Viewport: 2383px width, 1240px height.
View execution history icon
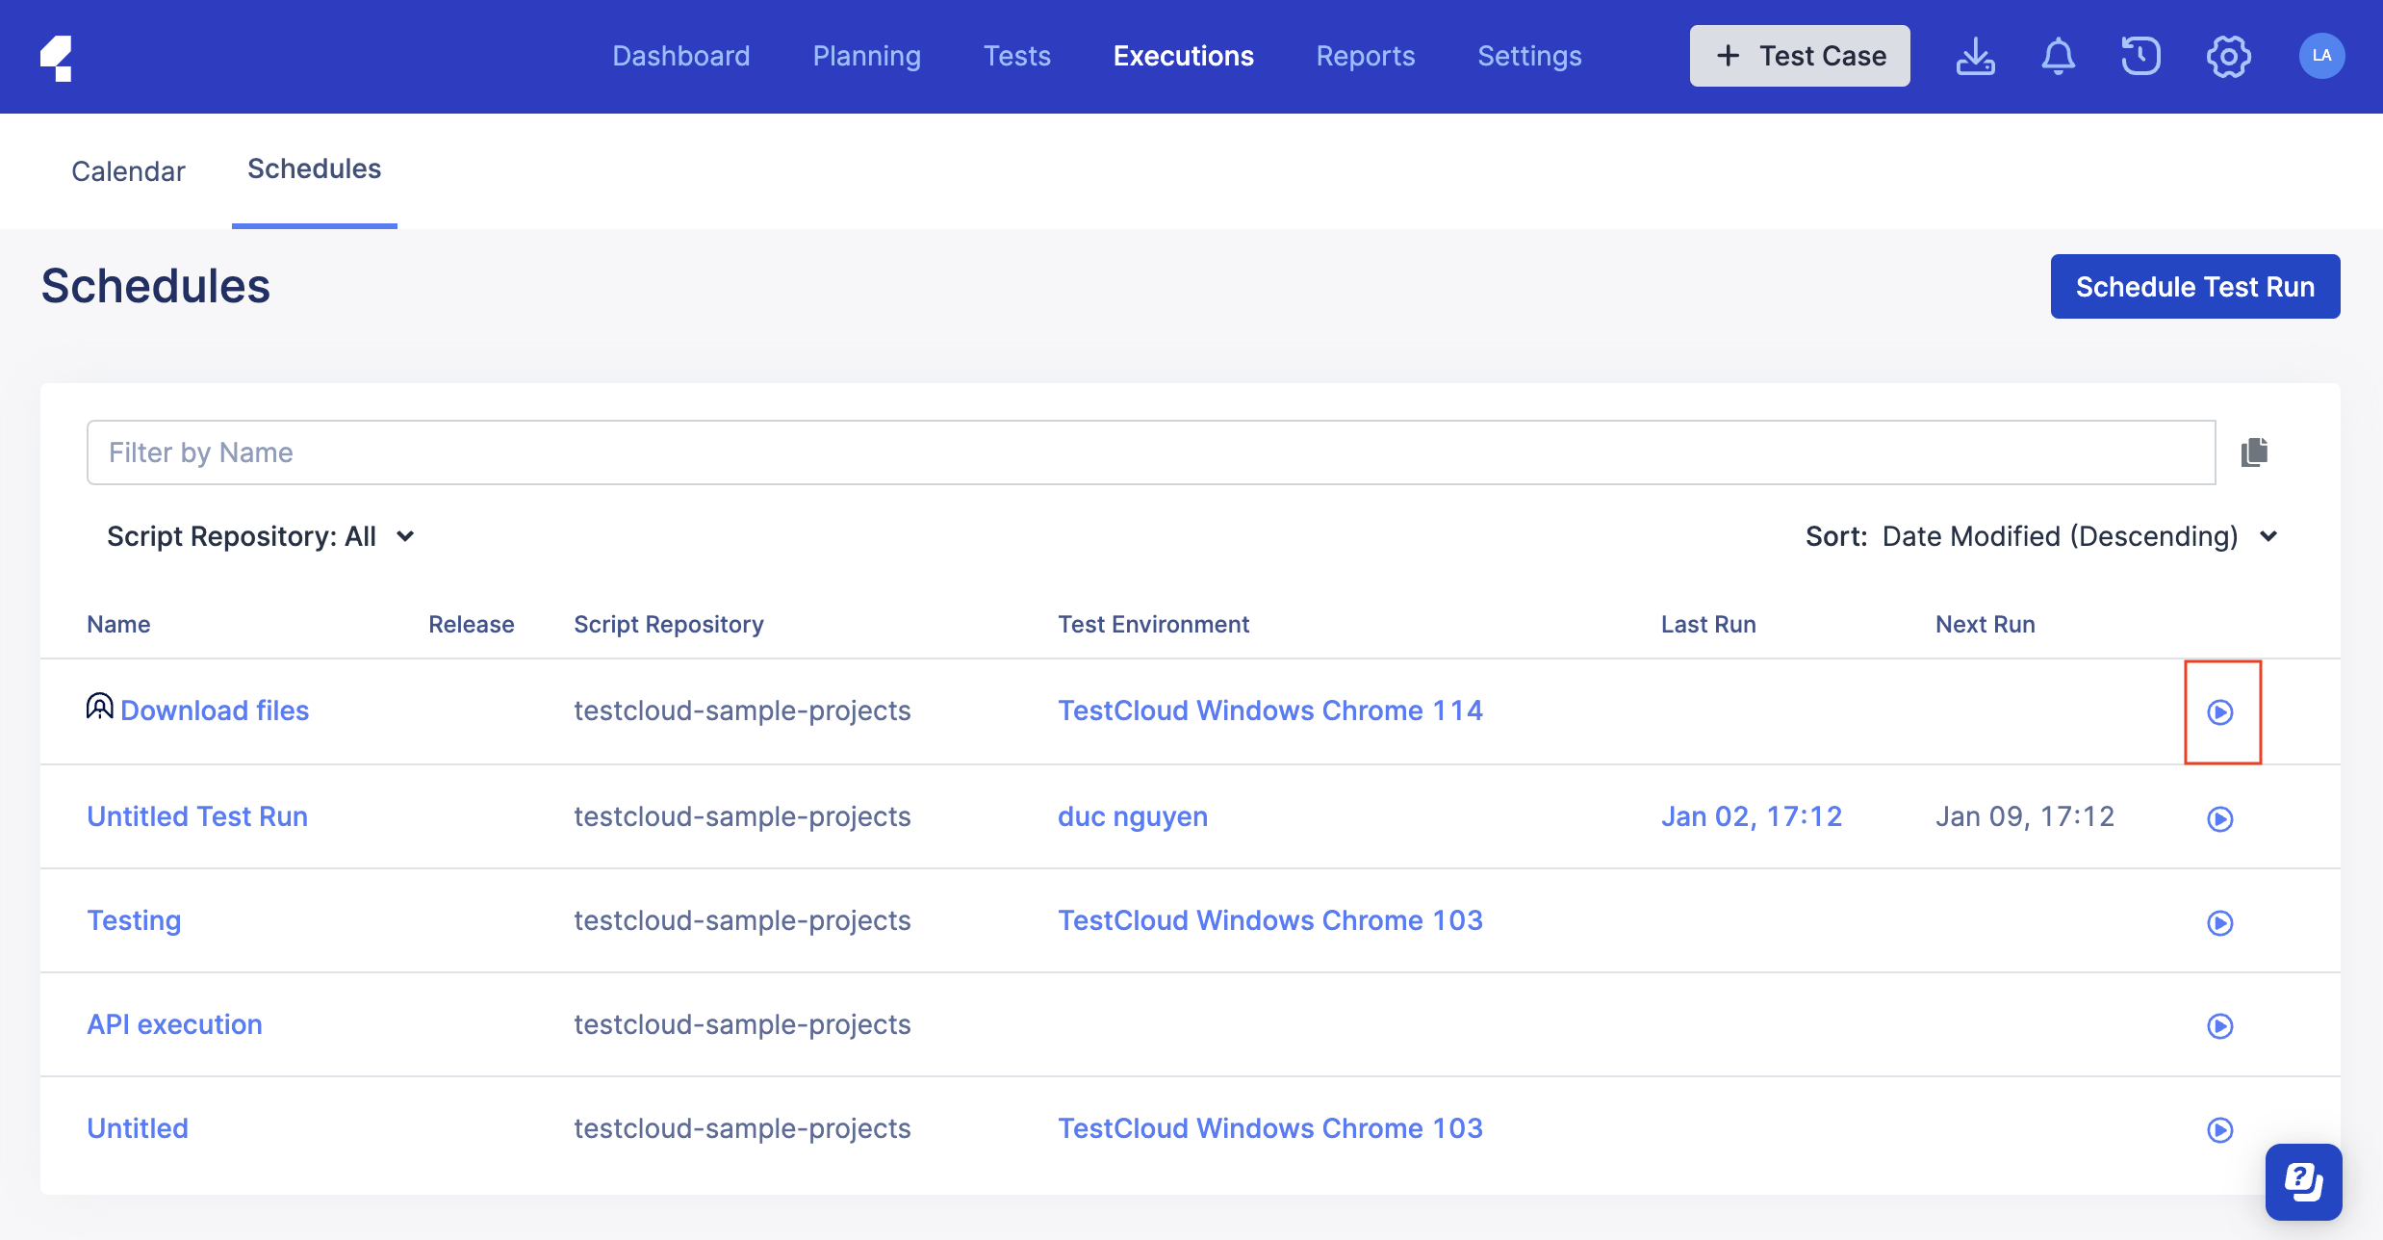click(2140, 55)
